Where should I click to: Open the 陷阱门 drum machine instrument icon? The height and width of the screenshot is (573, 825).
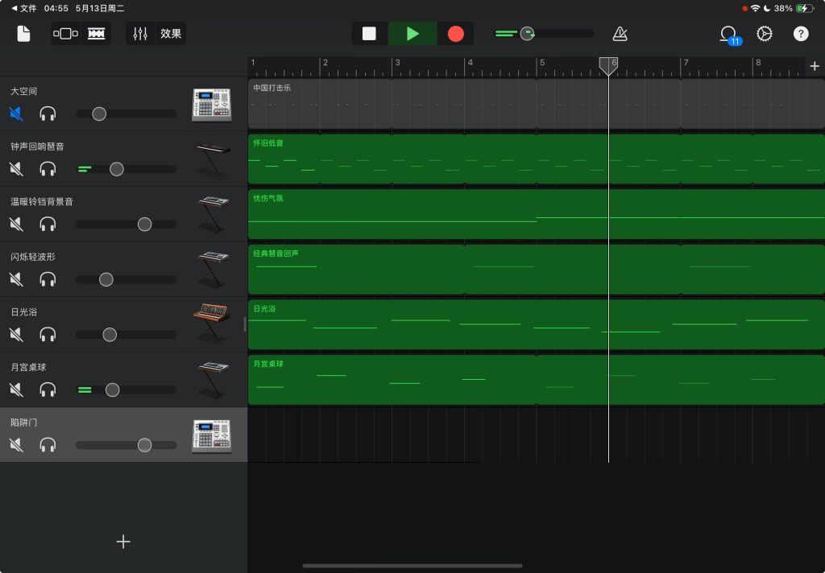tap(212, 436)
